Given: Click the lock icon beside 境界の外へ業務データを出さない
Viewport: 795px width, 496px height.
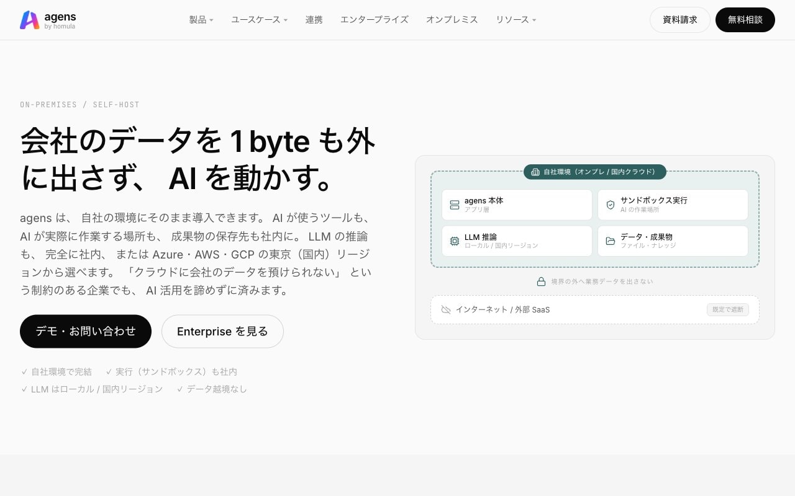Looking at the screenshot, I should [x=541, y=281].
